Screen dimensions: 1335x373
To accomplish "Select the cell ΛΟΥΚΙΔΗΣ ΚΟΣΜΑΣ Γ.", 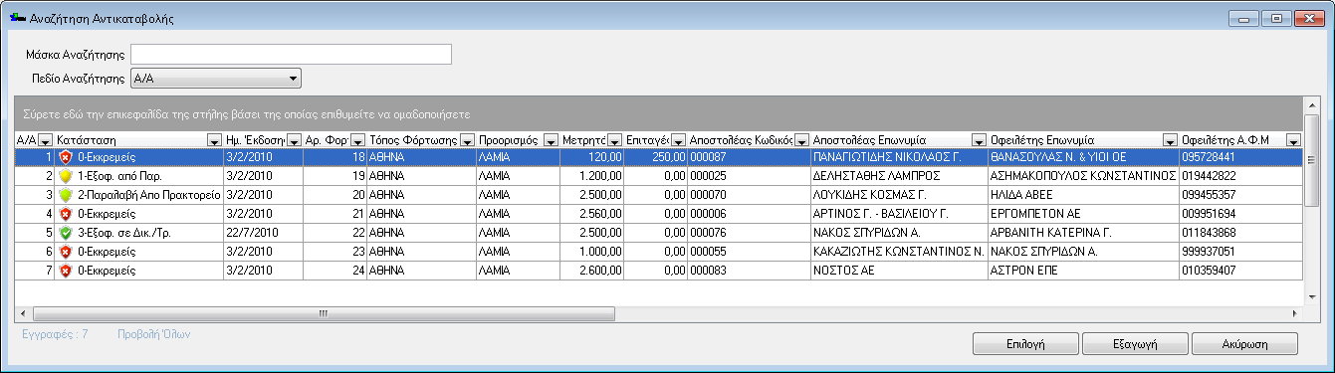I will (899, 195).
